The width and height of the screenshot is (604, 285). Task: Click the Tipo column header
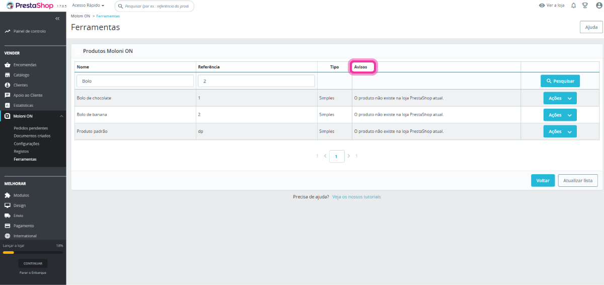point(335,67)
